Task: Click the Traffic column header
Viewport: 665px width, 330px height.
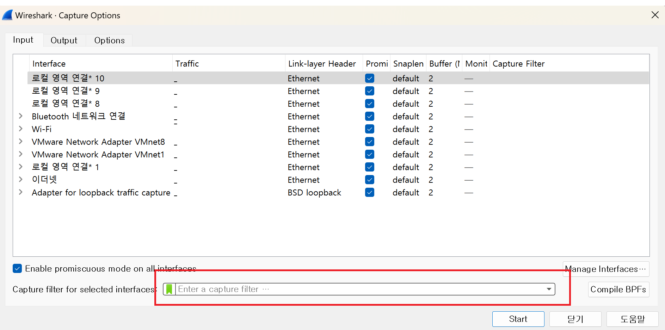Action: (229, 64)
